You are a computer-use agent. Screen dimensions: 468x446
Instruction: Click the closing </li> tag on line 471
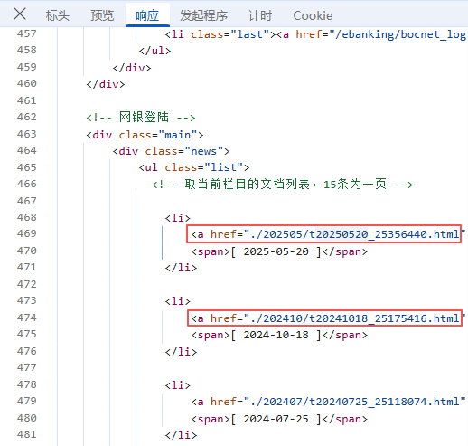181,268
